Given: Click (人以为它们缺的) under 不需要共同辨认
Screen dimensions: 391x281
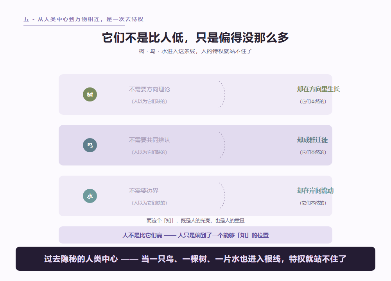Looking at the screenshot, I should [149, 152].
